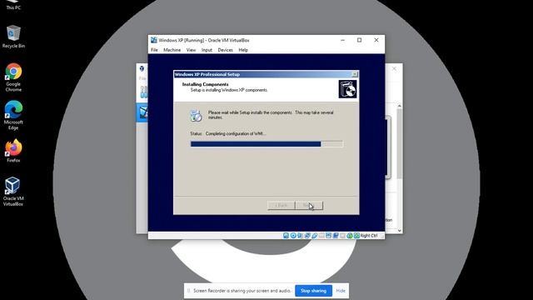The image size is (533, 300).
Task: Click the VirtualBox window title bar icon
Action: (x=153, y=40)
